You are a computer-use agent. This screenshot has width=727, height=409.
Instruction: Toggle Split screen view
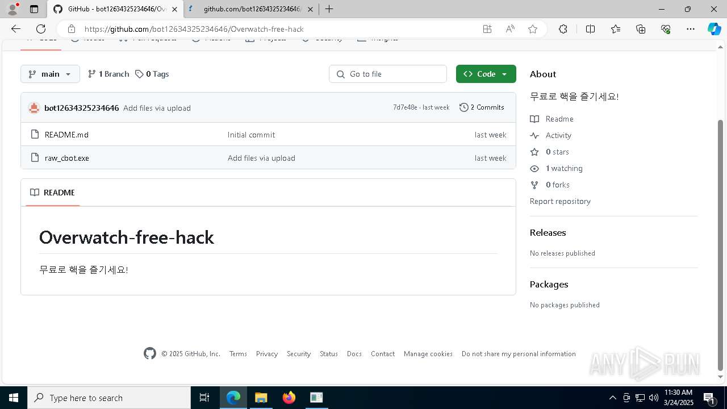click(x=590, y=29)
